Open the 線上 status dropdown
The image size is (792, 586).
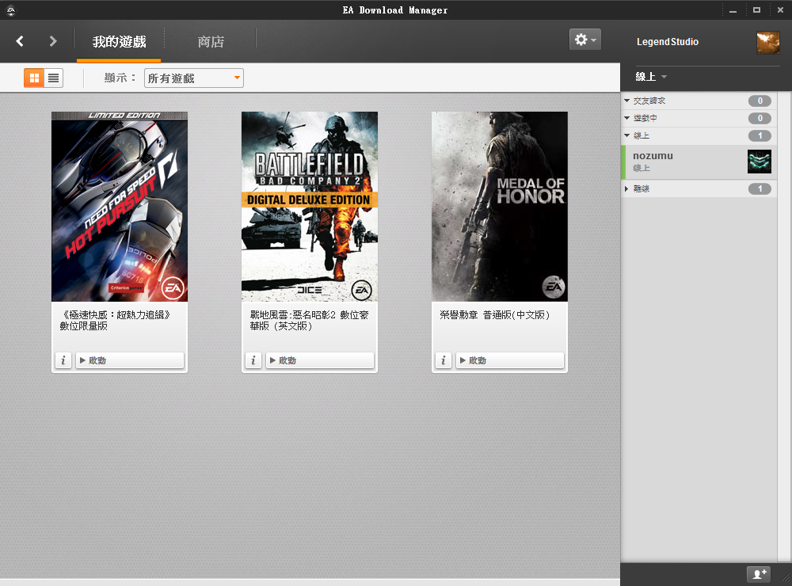pyautogui.click(x=651, y=77)
